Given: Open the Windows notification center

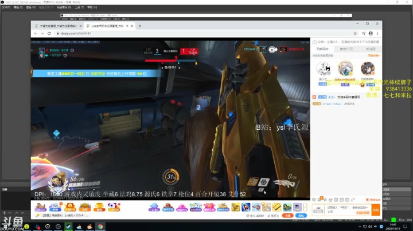Looking at the screenshot, I should pos(405,226).
